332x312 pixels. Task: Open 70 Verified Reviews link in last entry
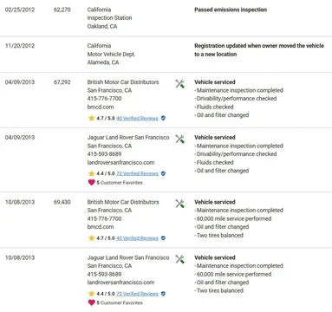pyautogui.click(x=137, y=294)
